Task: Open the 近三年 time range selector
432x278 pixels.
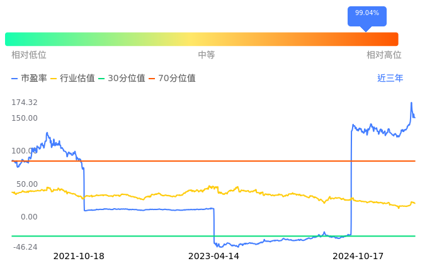Action: coord(390,79)
